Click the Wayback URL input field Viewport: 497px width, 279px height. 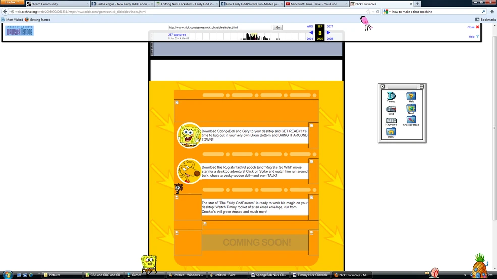tap(219, 28)
